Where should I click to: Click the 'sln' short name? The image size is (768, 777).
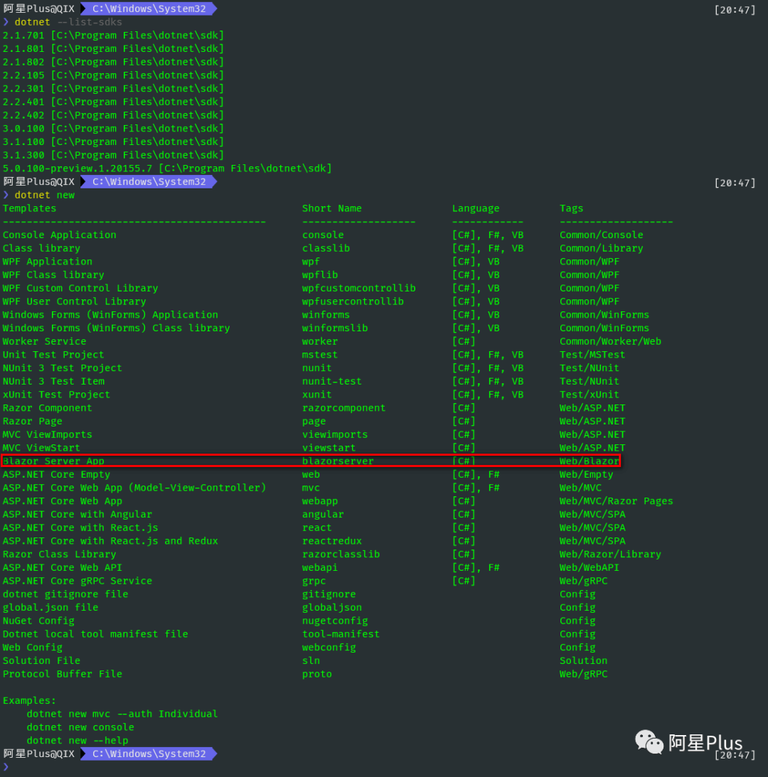311,661
